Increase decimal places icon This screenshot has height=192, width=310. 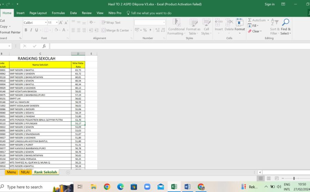[157, 30]
